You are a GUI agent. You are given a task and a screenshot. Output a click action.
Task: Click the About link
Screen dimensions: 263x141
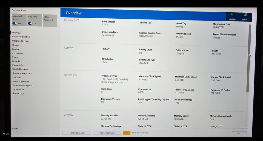tap(15, 129)
